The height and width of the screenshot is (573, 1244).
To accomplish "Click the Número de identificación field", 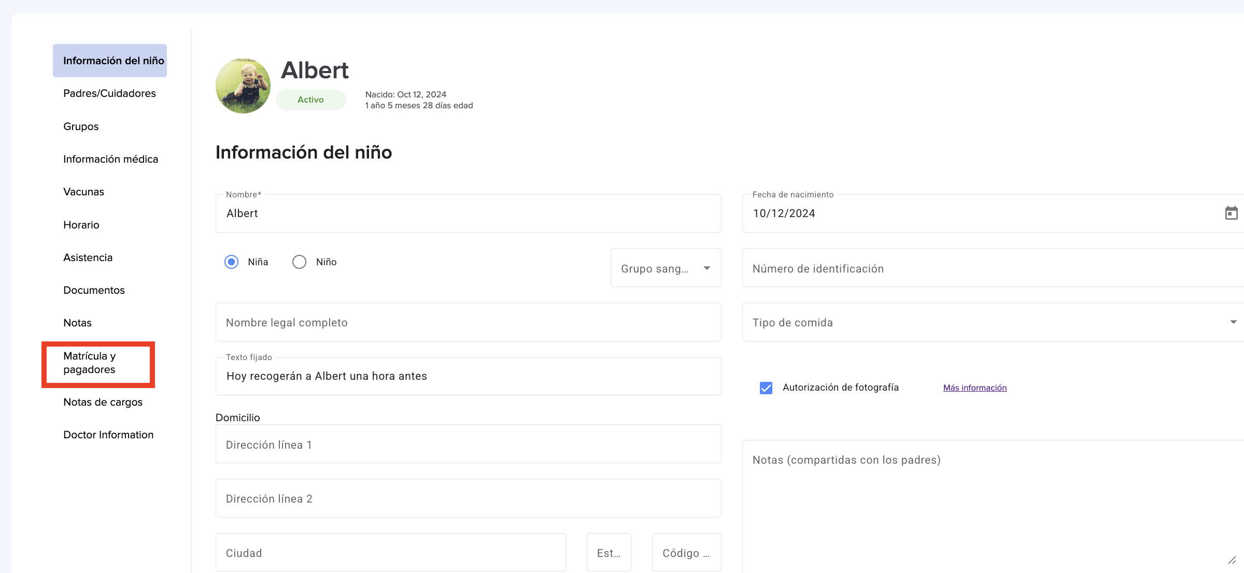I will [993, 268].
